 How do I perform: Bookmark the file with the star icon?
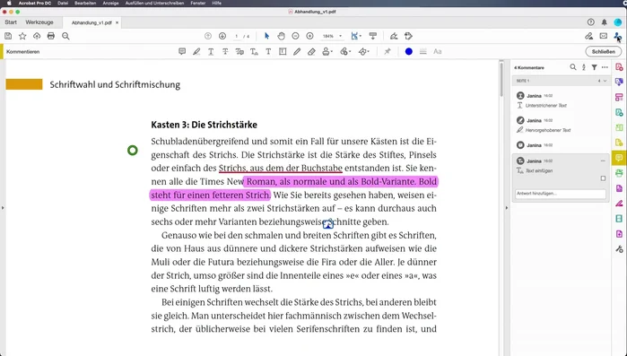pyautogui.click(x=22, y=36)
